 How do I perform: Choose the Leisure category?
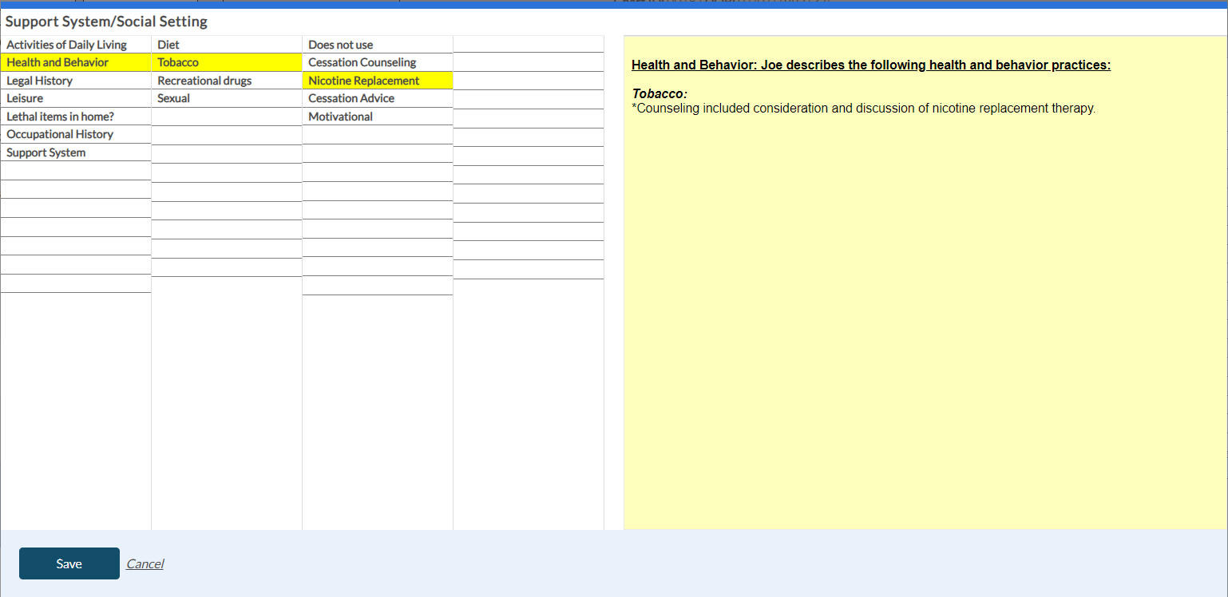coord(25,98)
